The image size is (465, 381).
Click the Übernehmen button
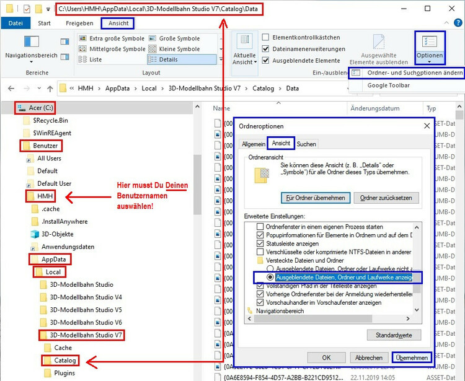[x=412, y=357]
